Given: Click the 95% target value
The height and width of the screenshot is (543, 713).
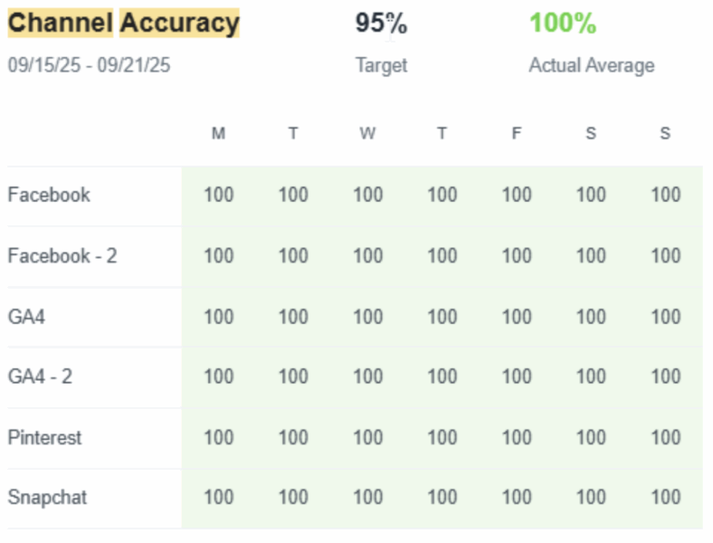Looking at the screenshot, I should click(381, 24).
